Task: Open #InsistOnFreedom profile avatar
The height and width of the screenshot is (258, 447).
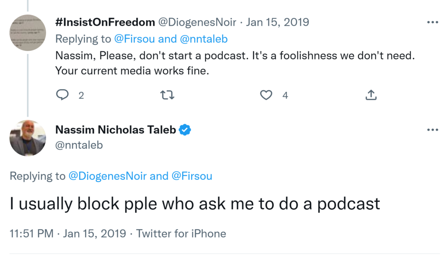Action: pos(28,33)
